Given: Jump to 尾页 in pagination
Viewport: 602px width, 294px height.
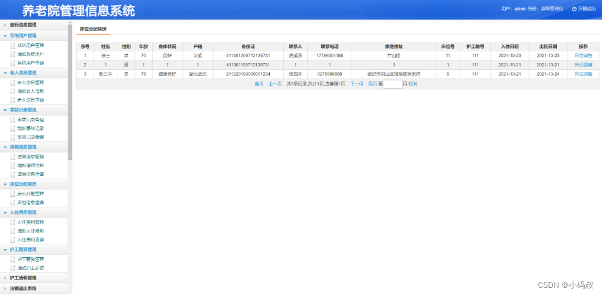Looking at the screenshot, I should (x=372, y=84).
